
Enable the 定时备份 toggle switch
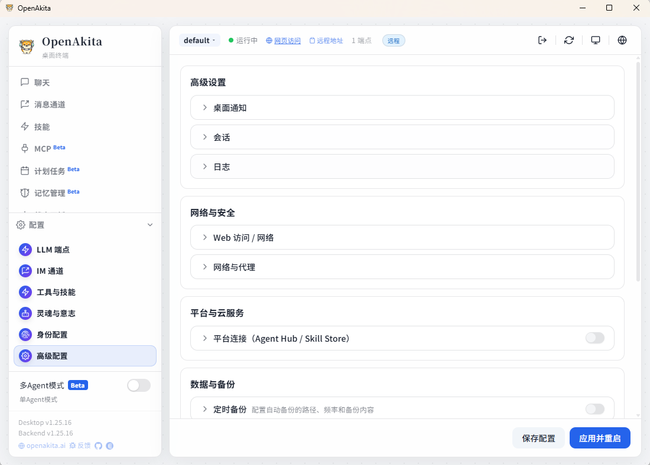pyautogui.click(x=595, y=409)
